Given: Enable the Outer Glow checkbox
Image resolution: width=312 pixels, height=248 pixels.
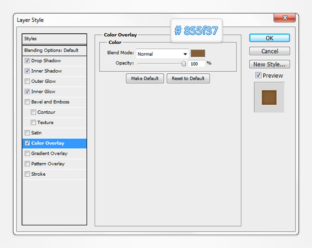Looking at the screenshot, I should pos(27,81).
